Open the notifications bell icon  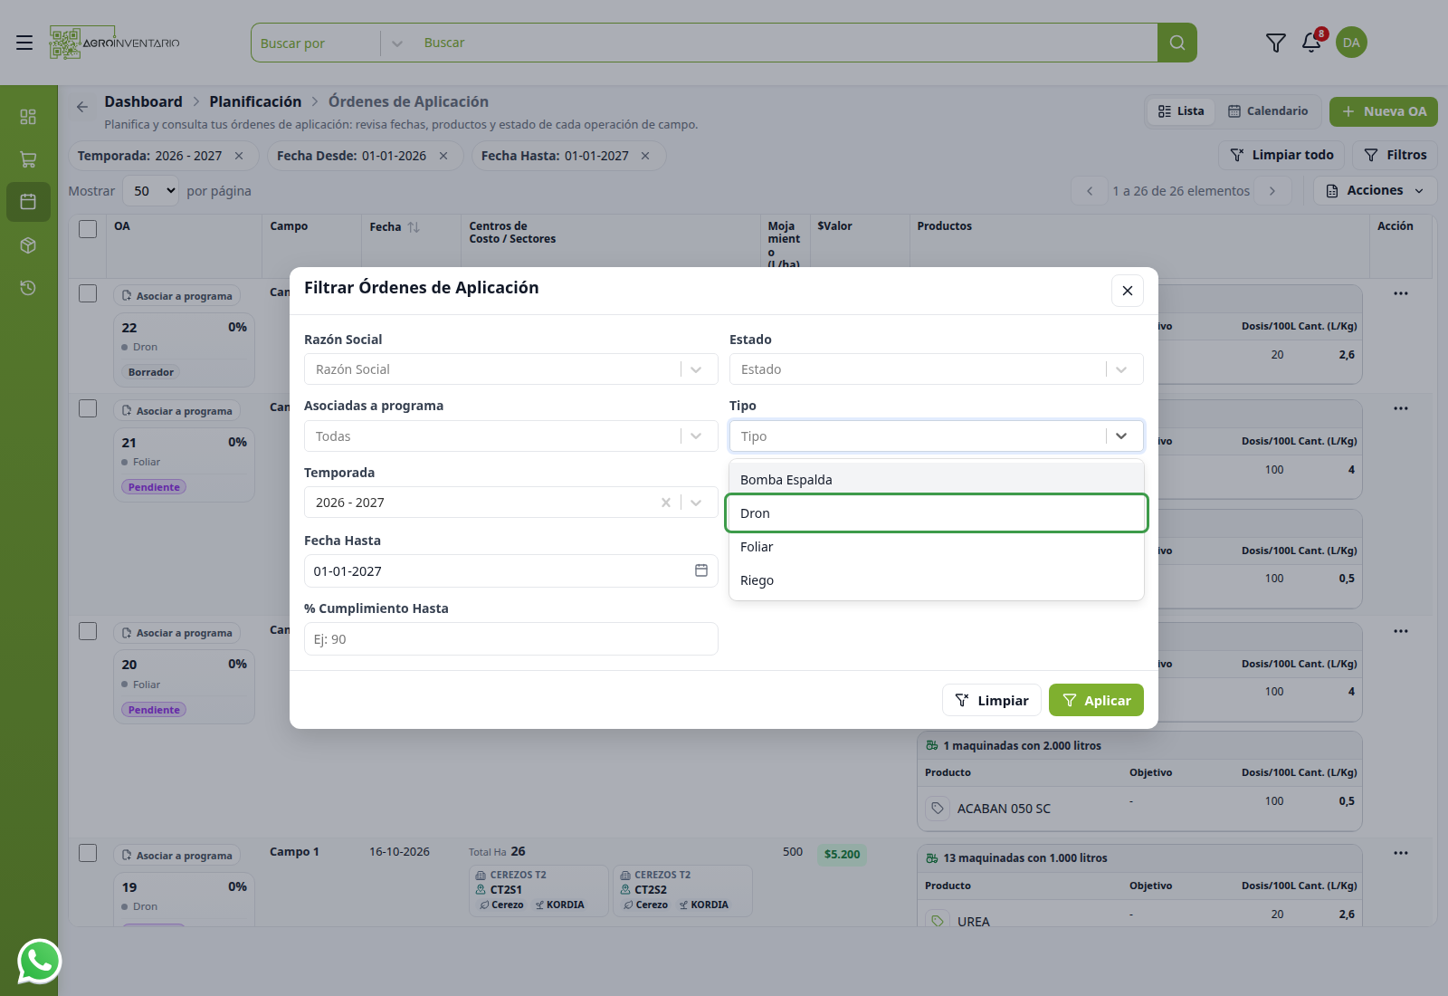[x=1311, y=42]
